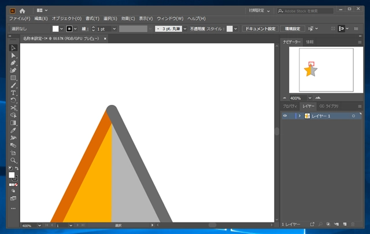The width and height of the screenshot is (370, 234).
Task: Zoom out using Navigator small-mountains icon
Action: (x=284, y=98)
